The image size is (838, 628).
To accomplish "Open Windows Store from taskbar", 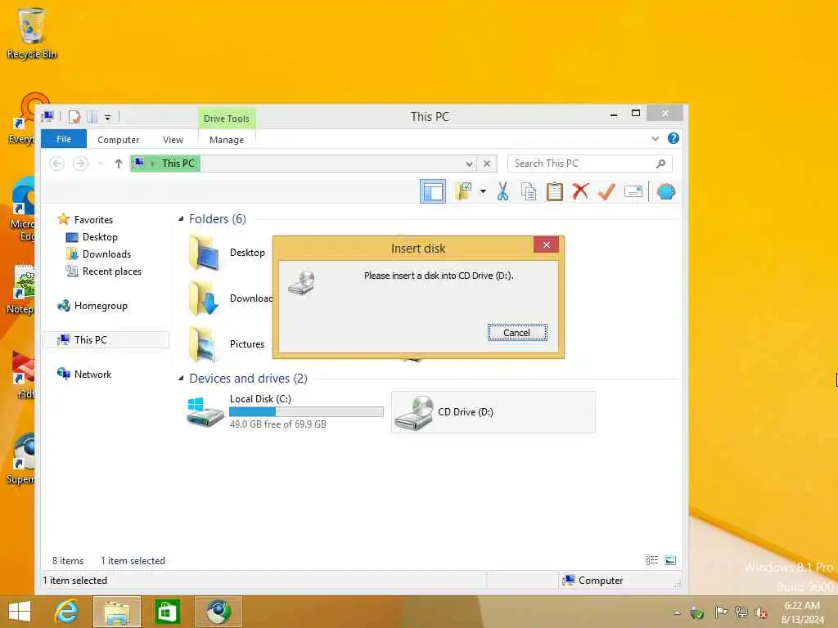I will [167, 612].
